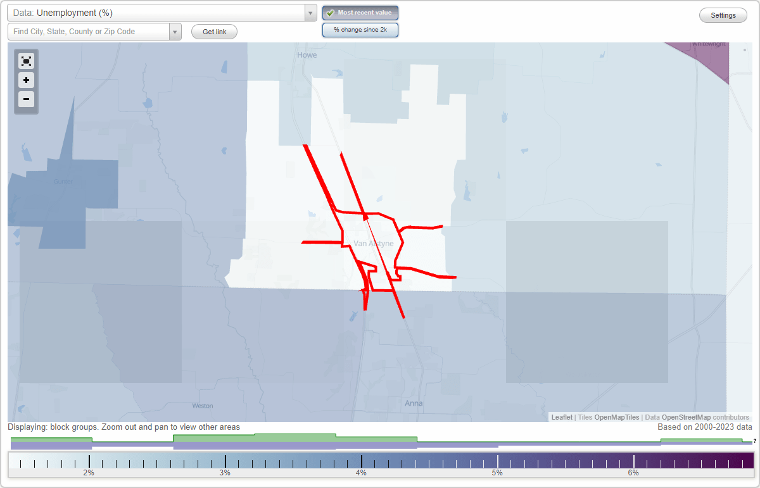Click the Leaflet attribution link
The height and width of the screenshot is (488, 760).
561,417
